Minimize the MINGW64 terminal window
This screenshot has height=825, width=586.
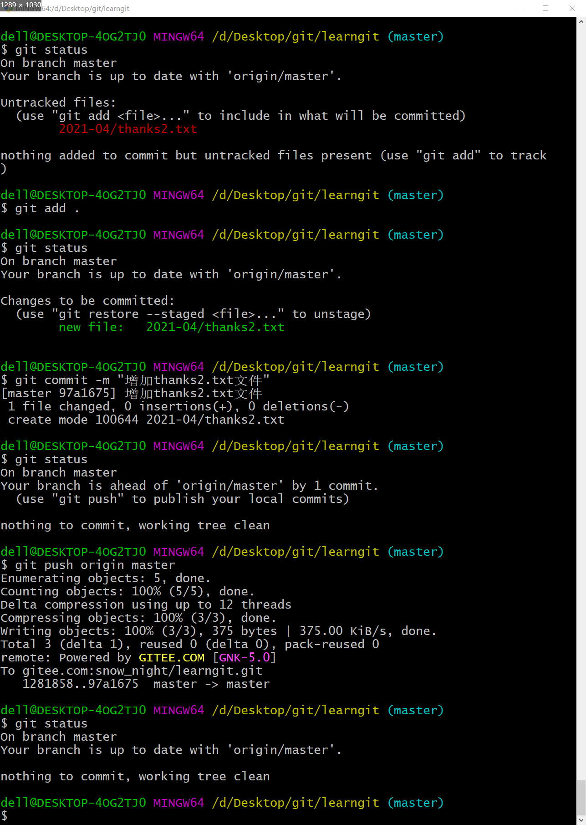tap(519, 8)
